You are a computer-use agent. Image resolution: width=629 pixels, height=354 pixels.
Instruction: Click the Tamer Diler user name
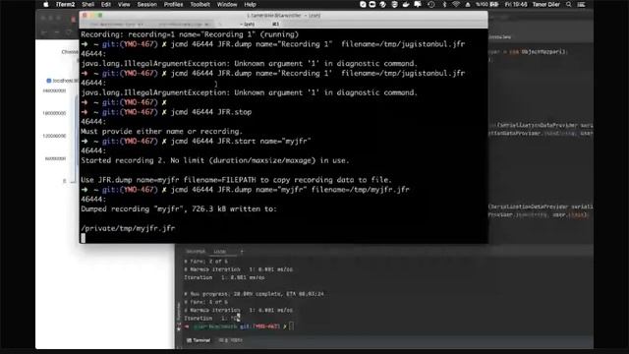click(546, 4)
